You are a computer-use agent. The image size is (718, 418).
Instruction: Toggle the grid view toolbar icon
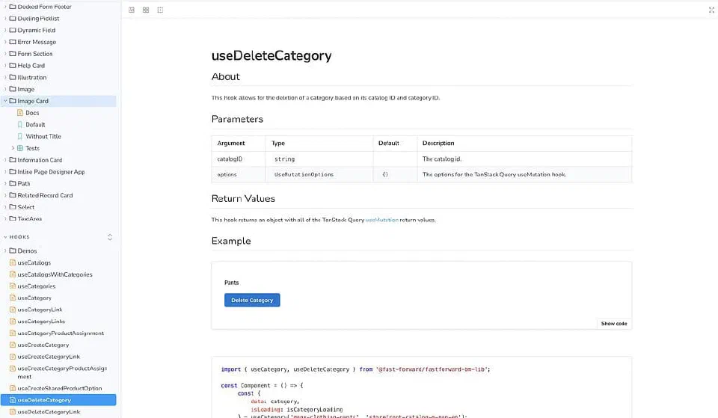point(146,10)
